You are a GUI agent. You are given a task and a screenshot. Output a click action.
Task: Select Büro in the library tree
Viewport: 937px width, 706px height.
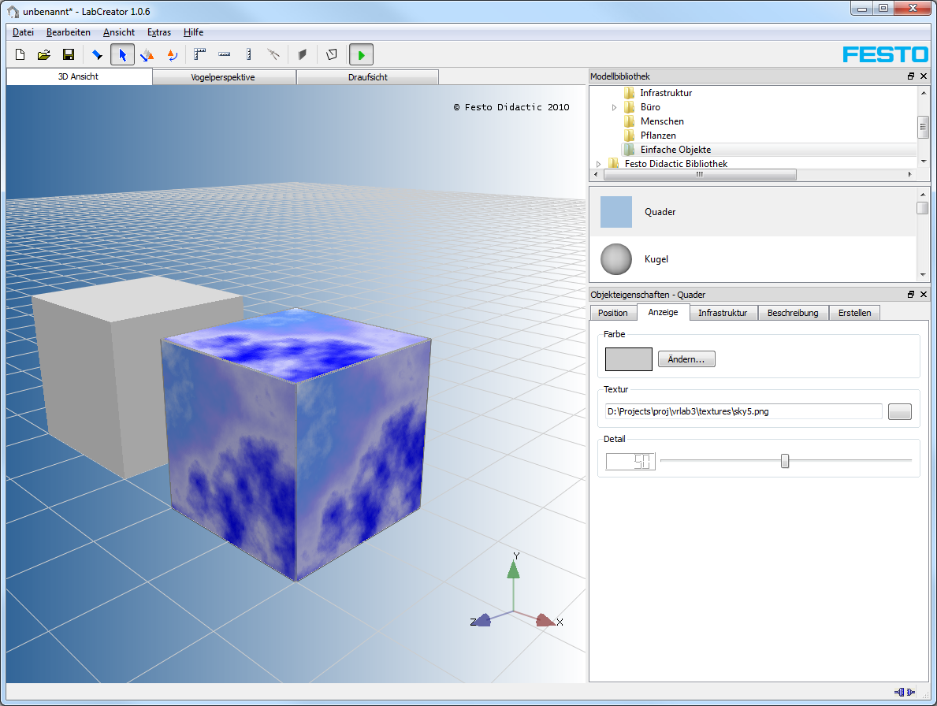[650, 107]
